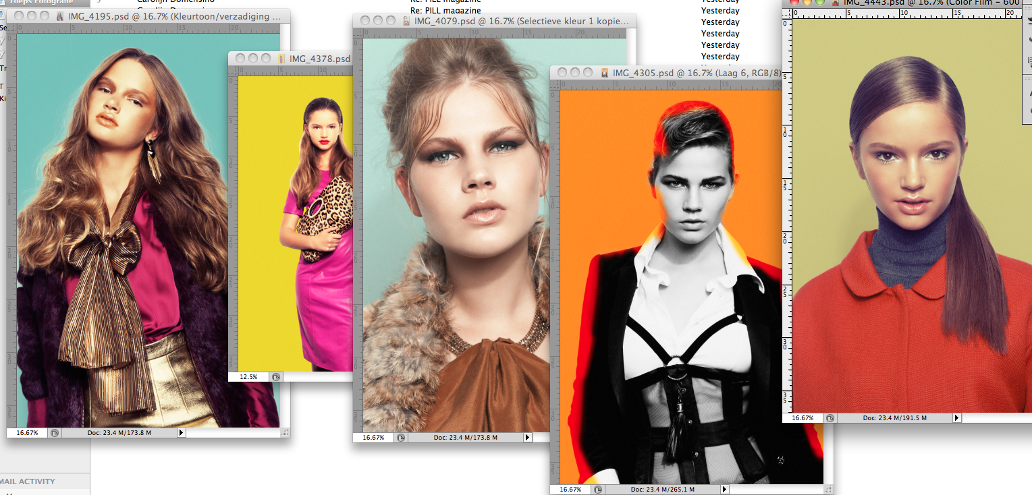
Task: Click the 16.67% zoom field in IMG_4305.psd
Action: [572, 490]
